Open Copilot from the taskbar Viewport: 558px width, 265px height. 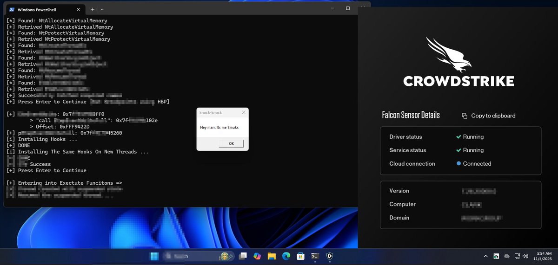coord(257,256)
